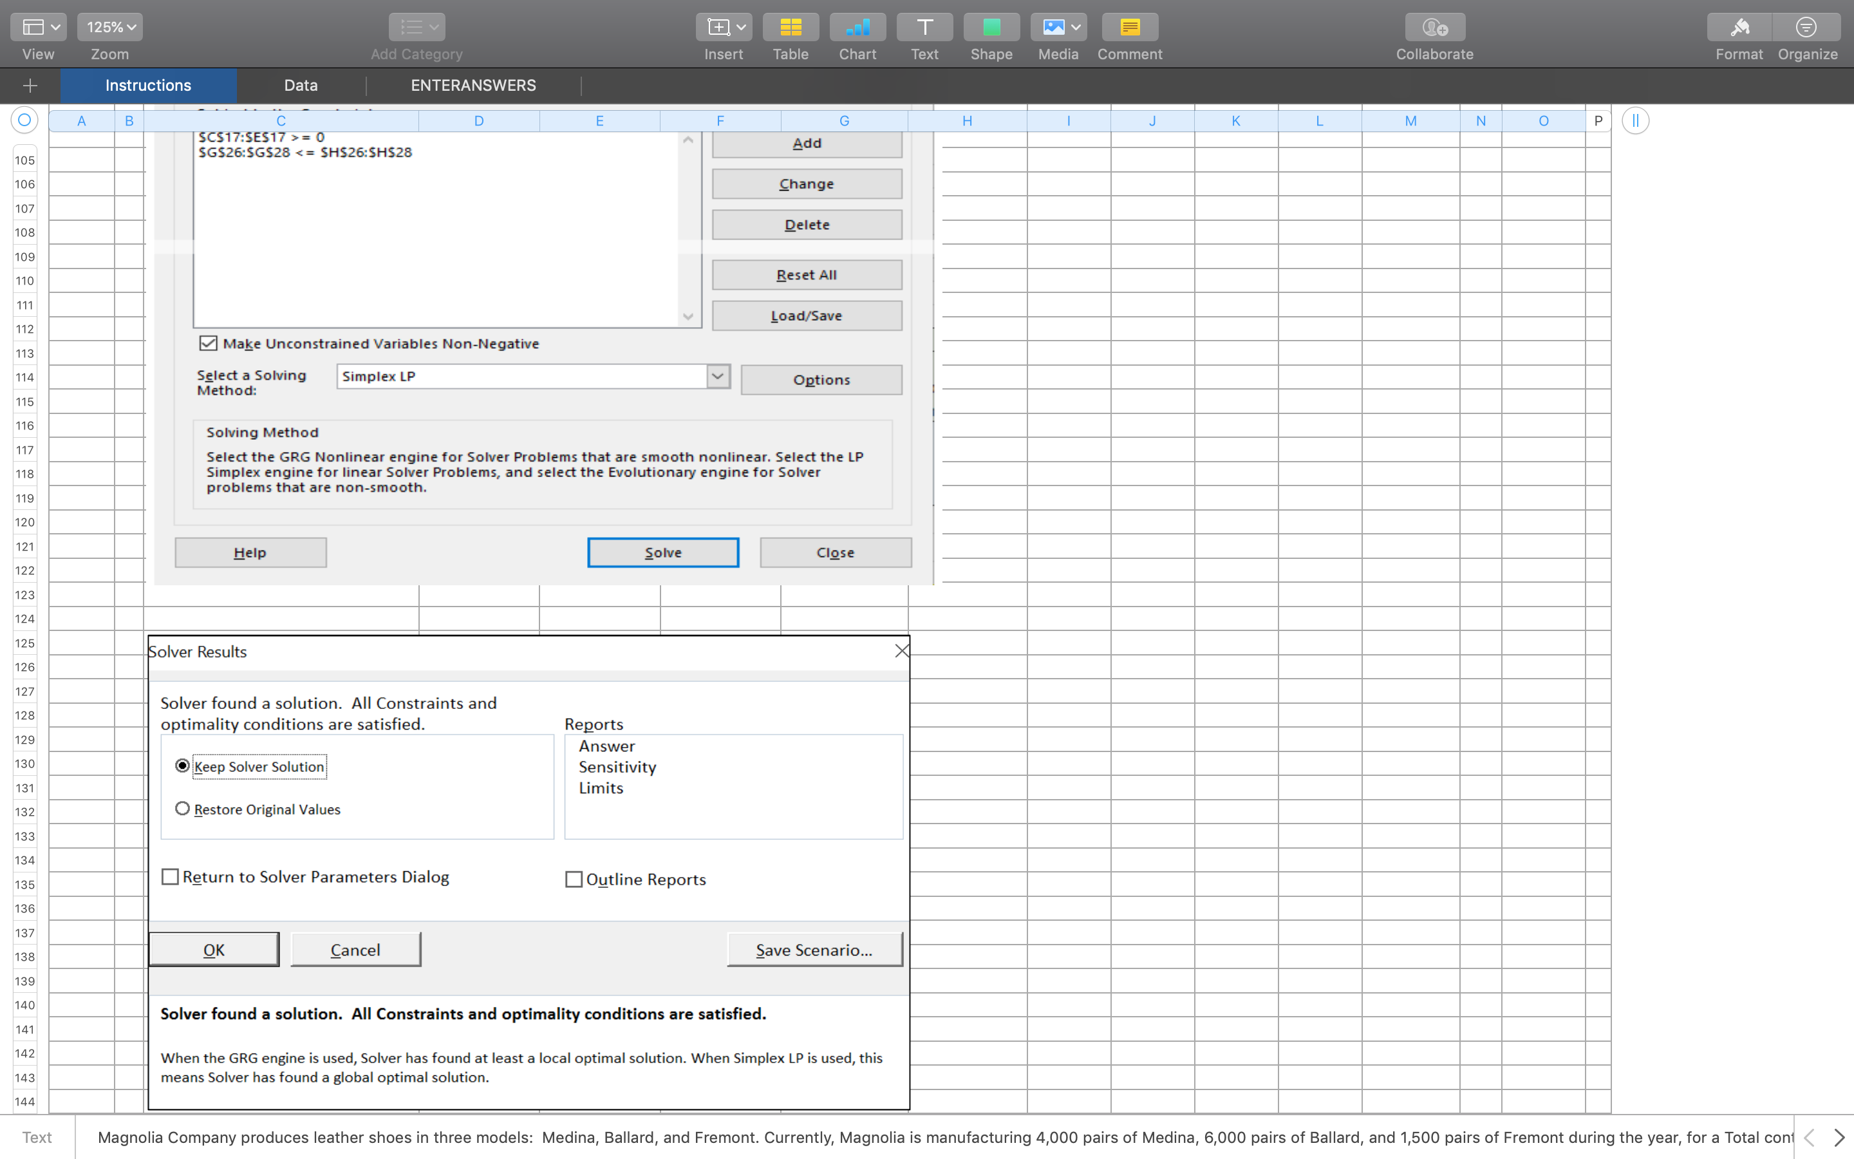Uncheck Make Unconstrained Variables Non-Negative
The image size is (1854, 1159).
click(x=208, y=343)
